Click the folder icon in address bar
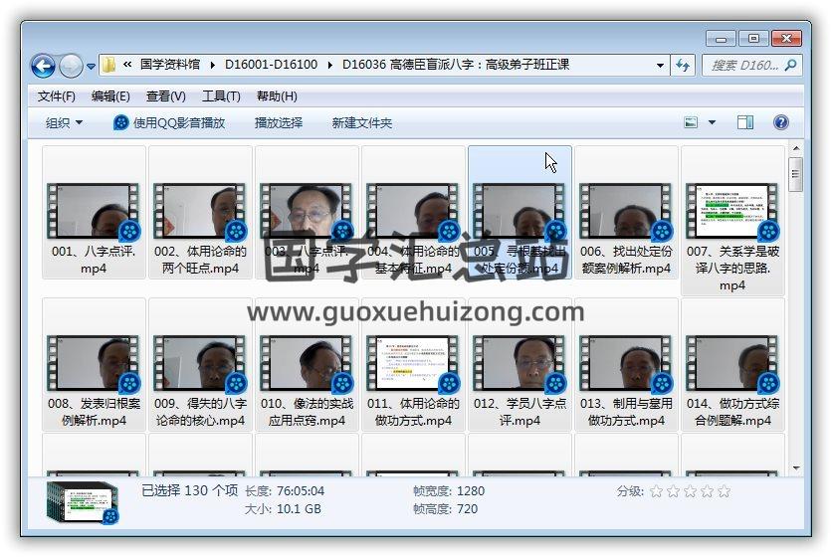The image size is (832, 557). click(108, 66)
